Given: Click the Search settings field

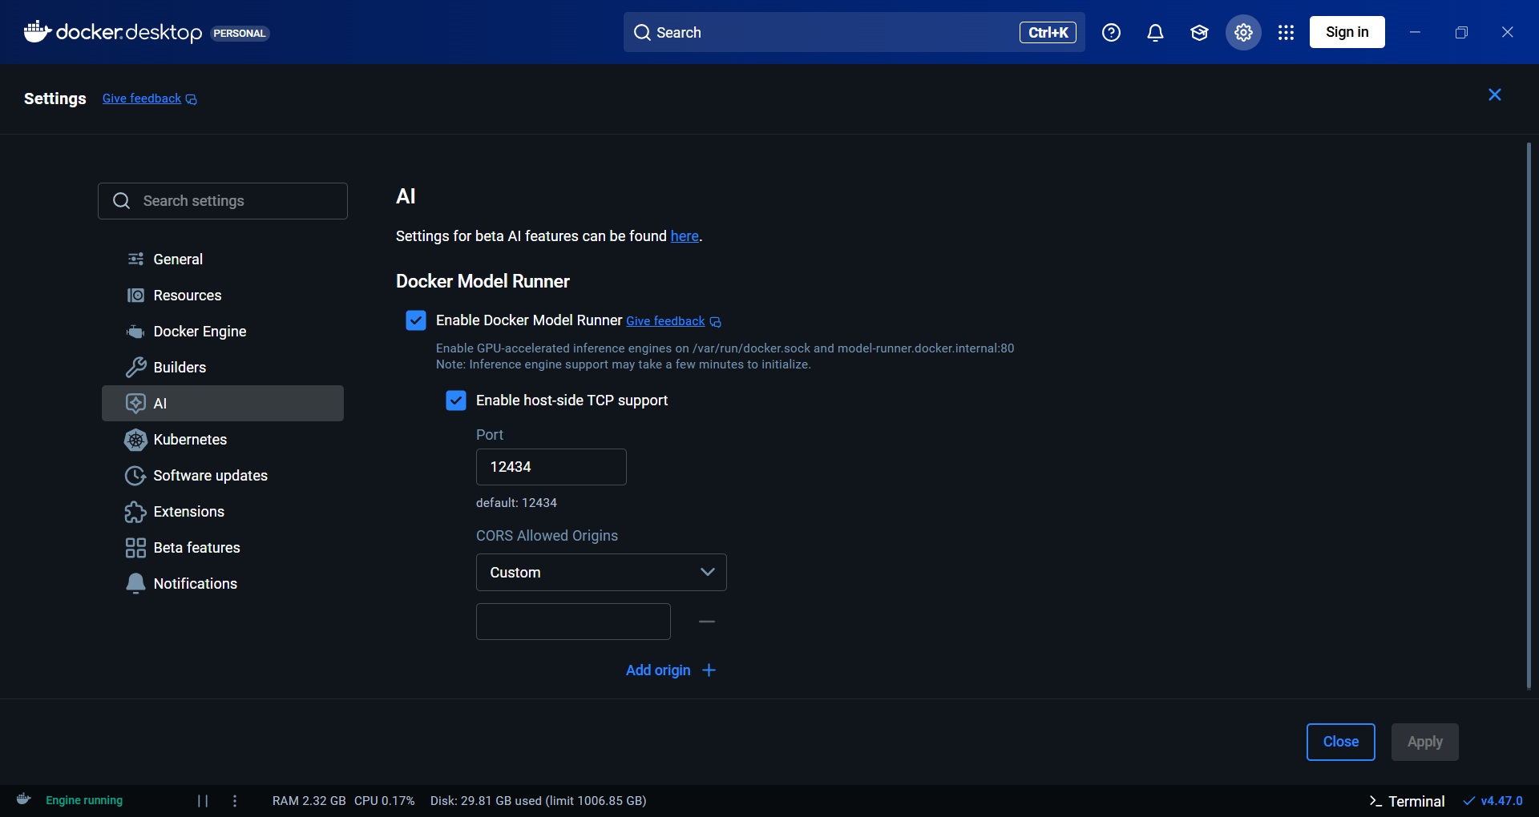Looking at the screenshot, I should (223, 201).
